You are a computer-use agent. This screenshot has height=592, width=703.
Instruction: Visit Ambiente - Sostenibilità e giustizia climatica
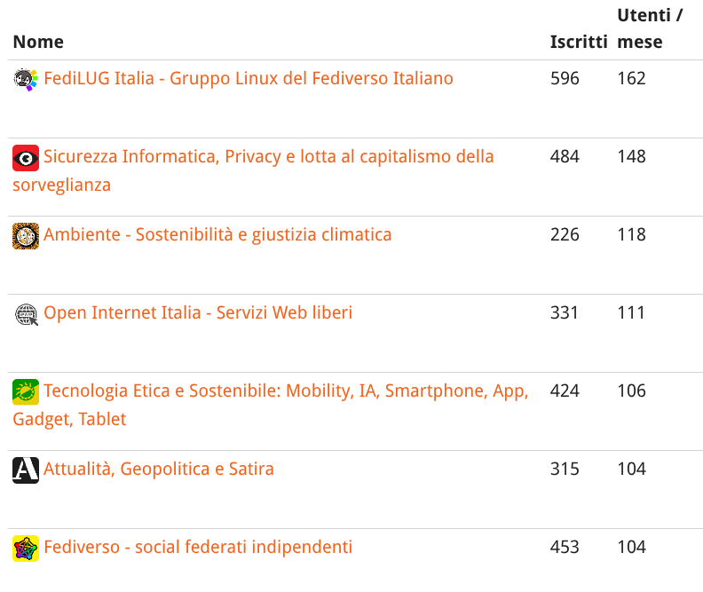coord(217,235)
